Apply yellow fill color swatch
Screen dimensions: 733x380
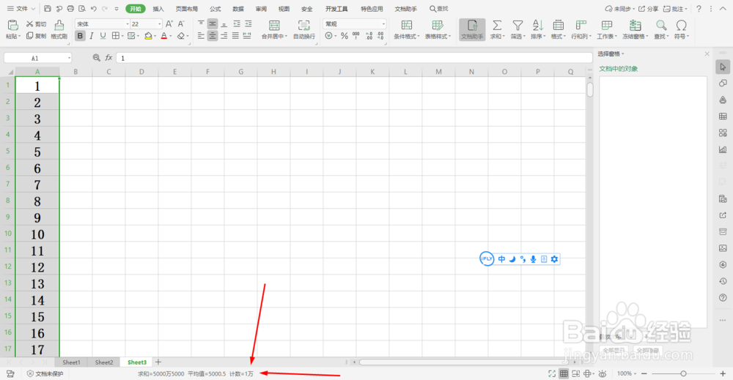point(148,36)
